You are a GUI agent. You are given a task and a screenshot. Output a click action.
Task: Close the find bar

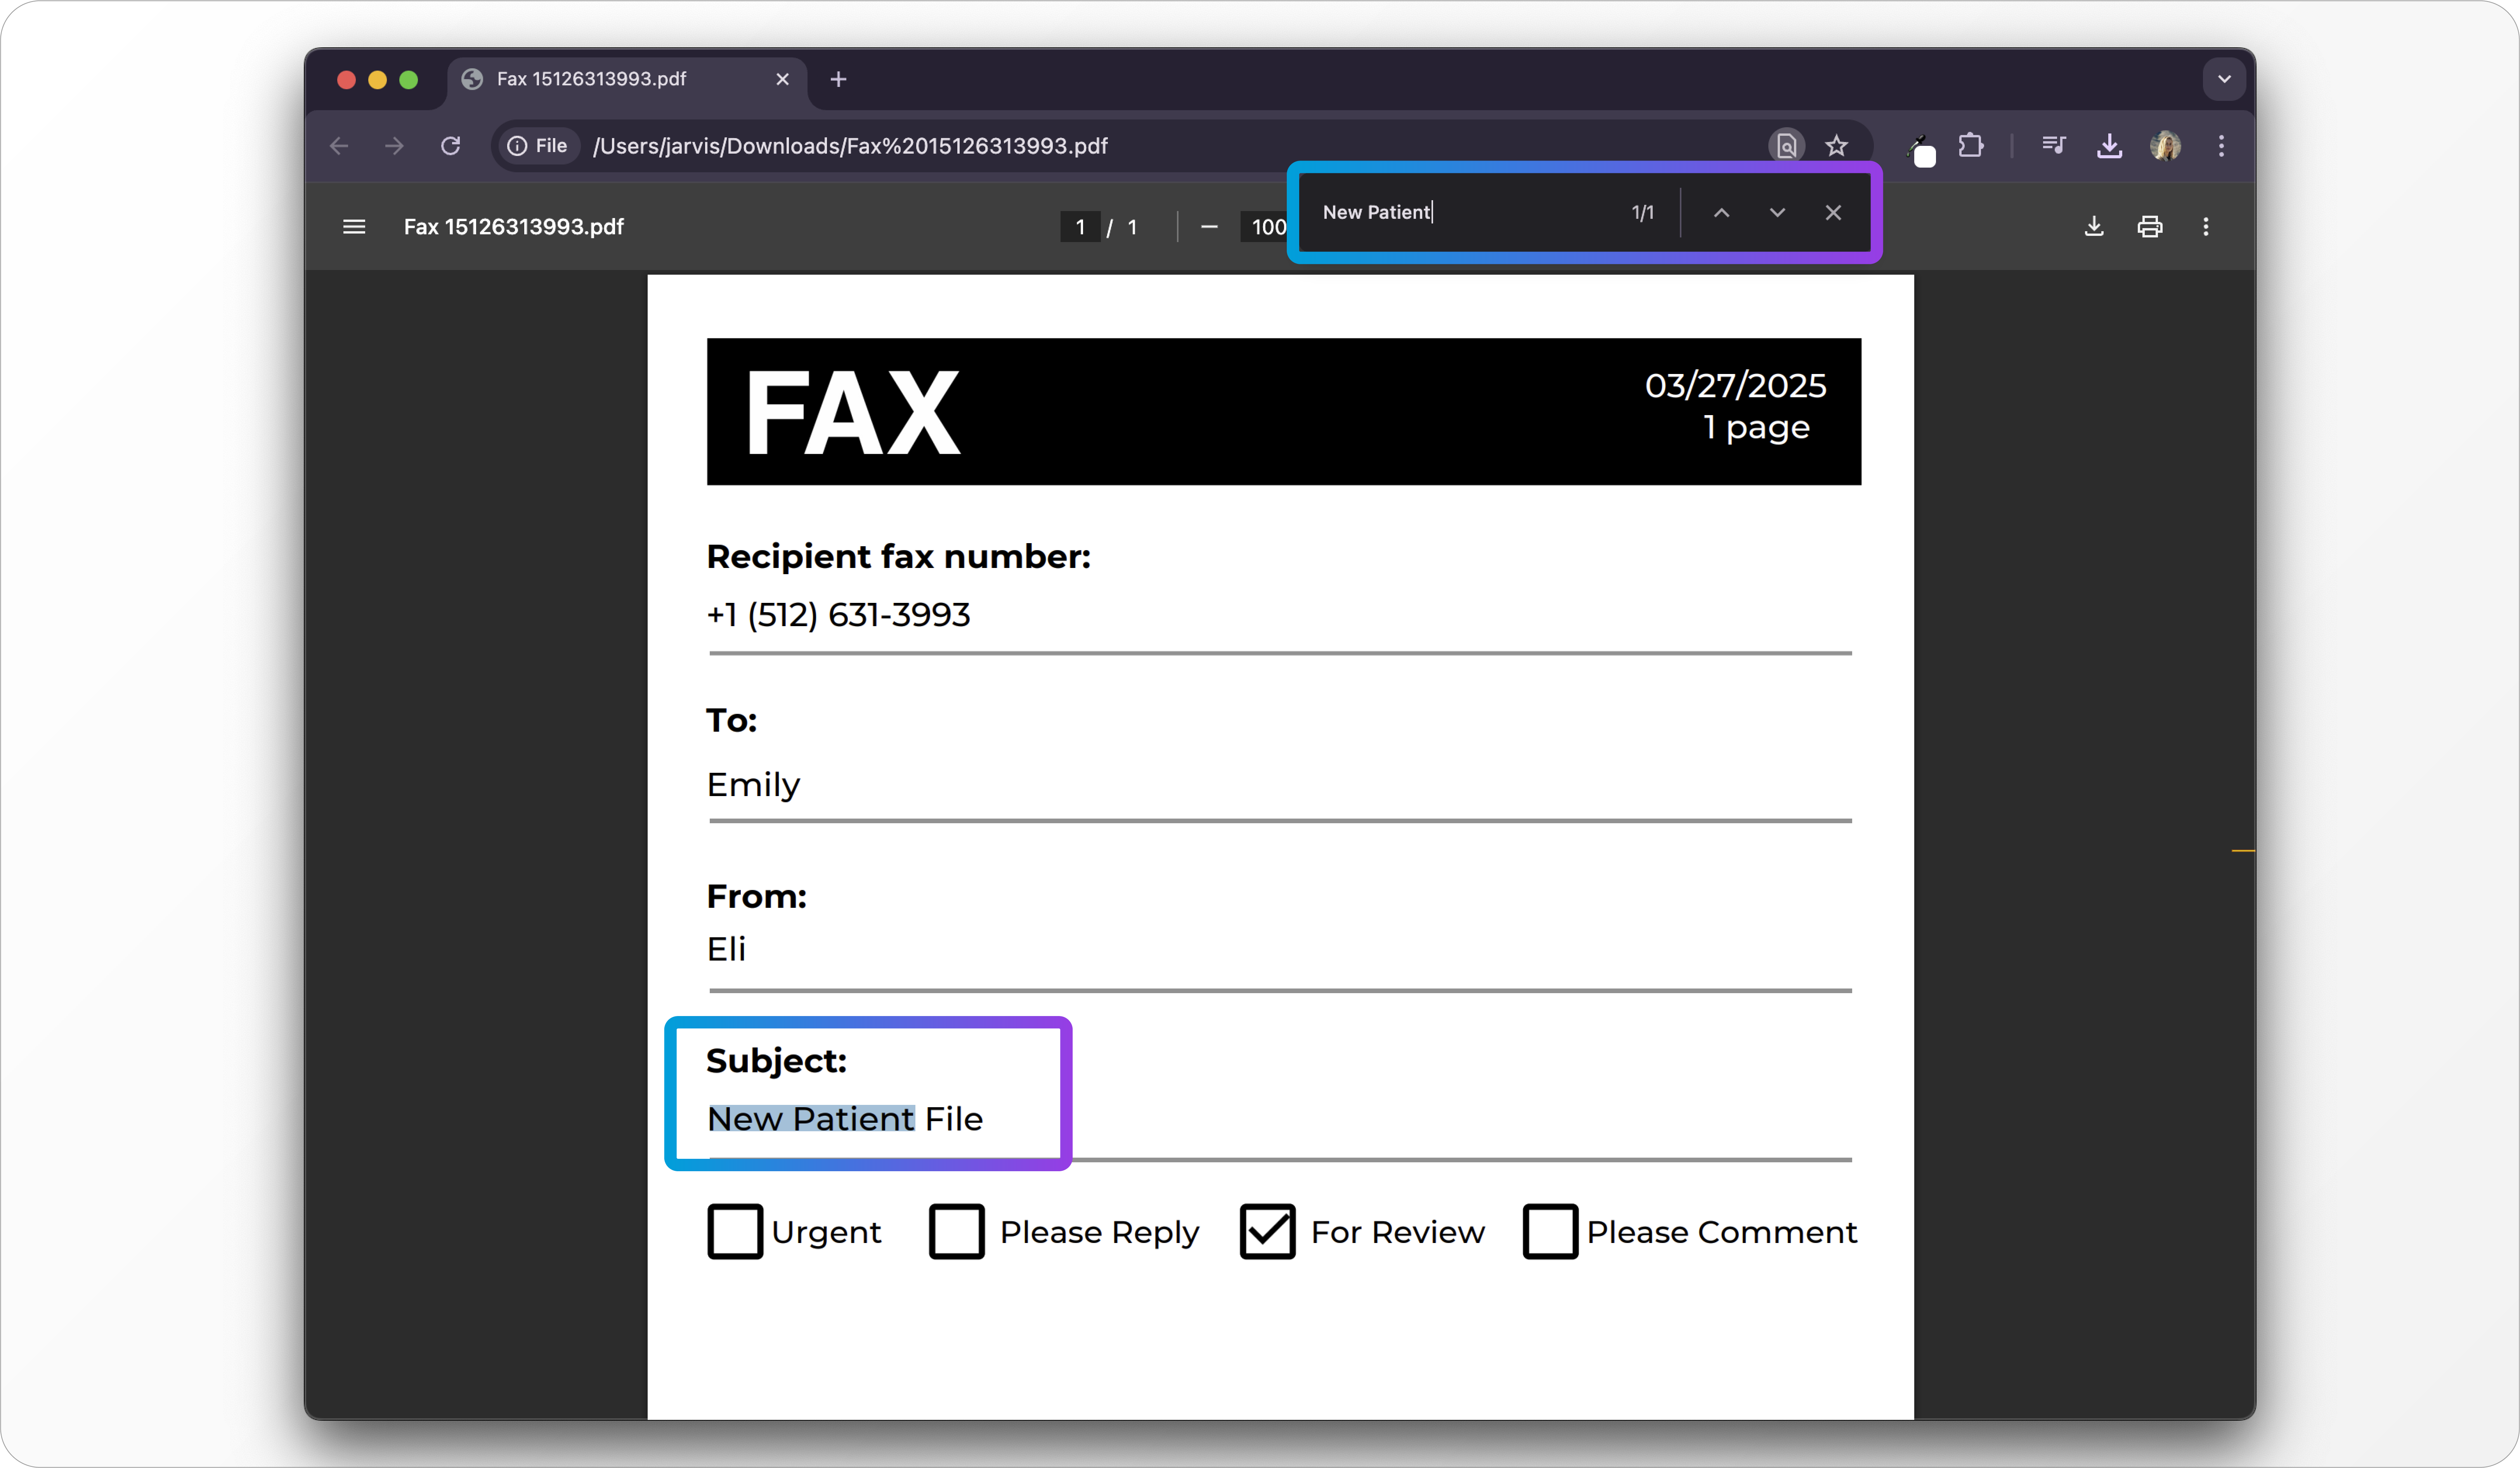click(1833, 213)
